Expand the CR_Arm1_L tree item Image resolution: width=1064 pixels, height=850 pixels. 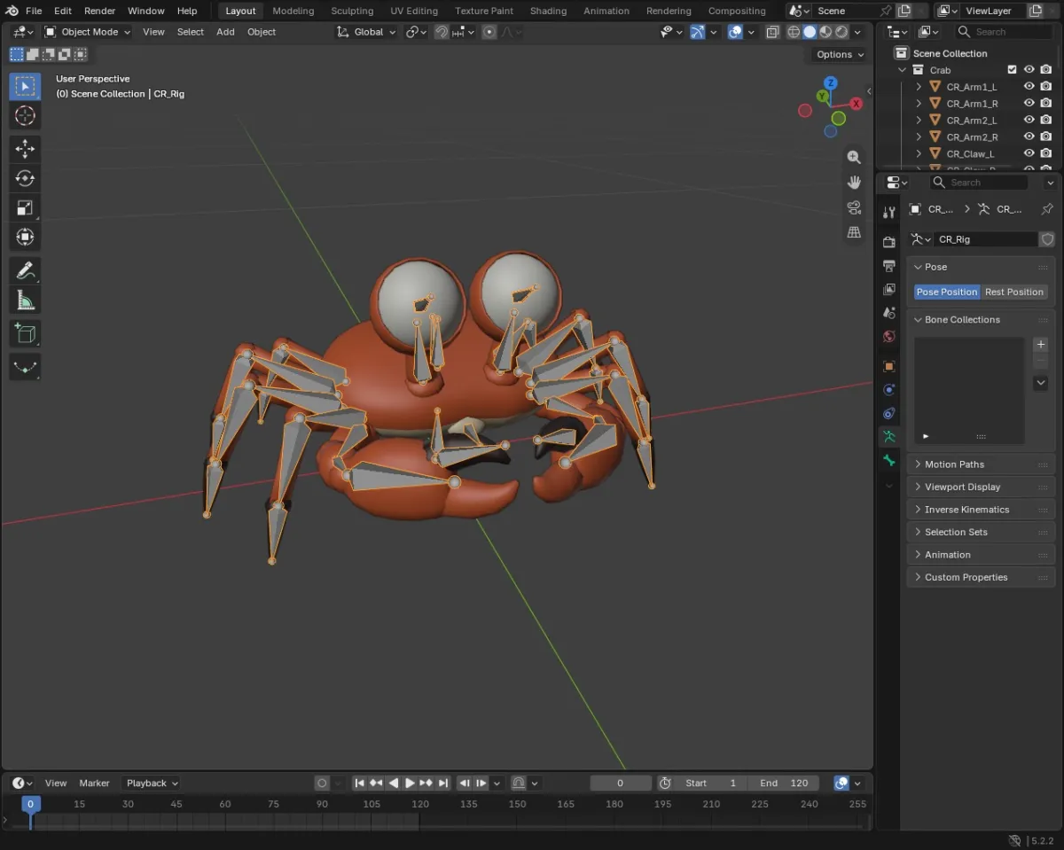(919, 87)
